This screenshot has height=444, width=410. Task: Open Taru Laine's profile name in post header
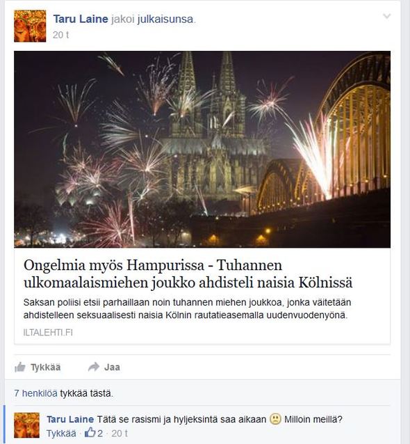pos(81,19)
